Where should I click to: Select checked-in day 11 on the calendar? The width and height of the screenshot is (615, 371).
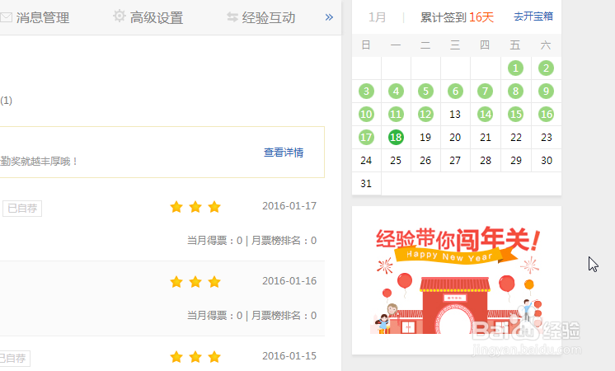click(396, 114)
